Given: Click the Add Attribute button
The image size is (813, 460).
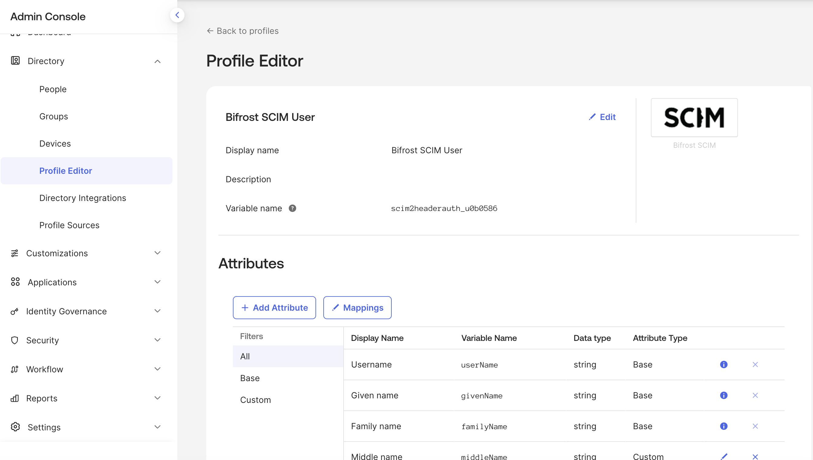Looking at the screenshot, I should (x=274, y=308).
